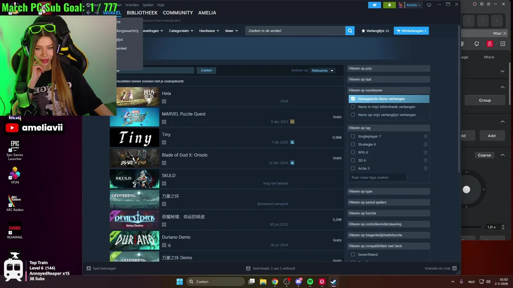Open Vrienden en chat
The image size is (513, 288).
coord(440,268)
